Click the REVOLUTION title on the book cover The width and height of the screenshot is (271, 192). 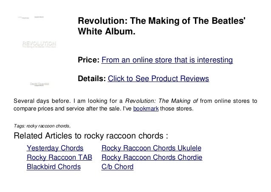click(x=39, y=43)
